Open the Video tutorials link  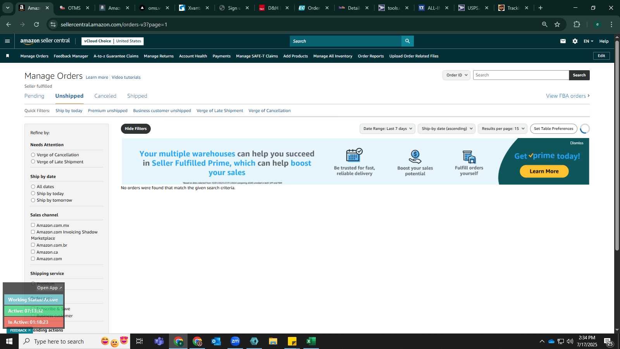(x=126, y=77)
